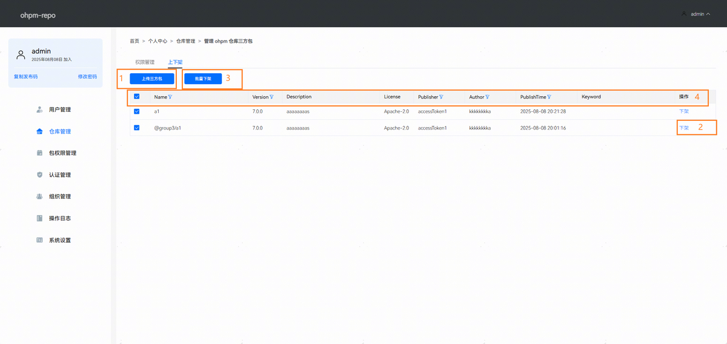
Task: Click 下架 link for @group3/a1
Action: (683, 128)
